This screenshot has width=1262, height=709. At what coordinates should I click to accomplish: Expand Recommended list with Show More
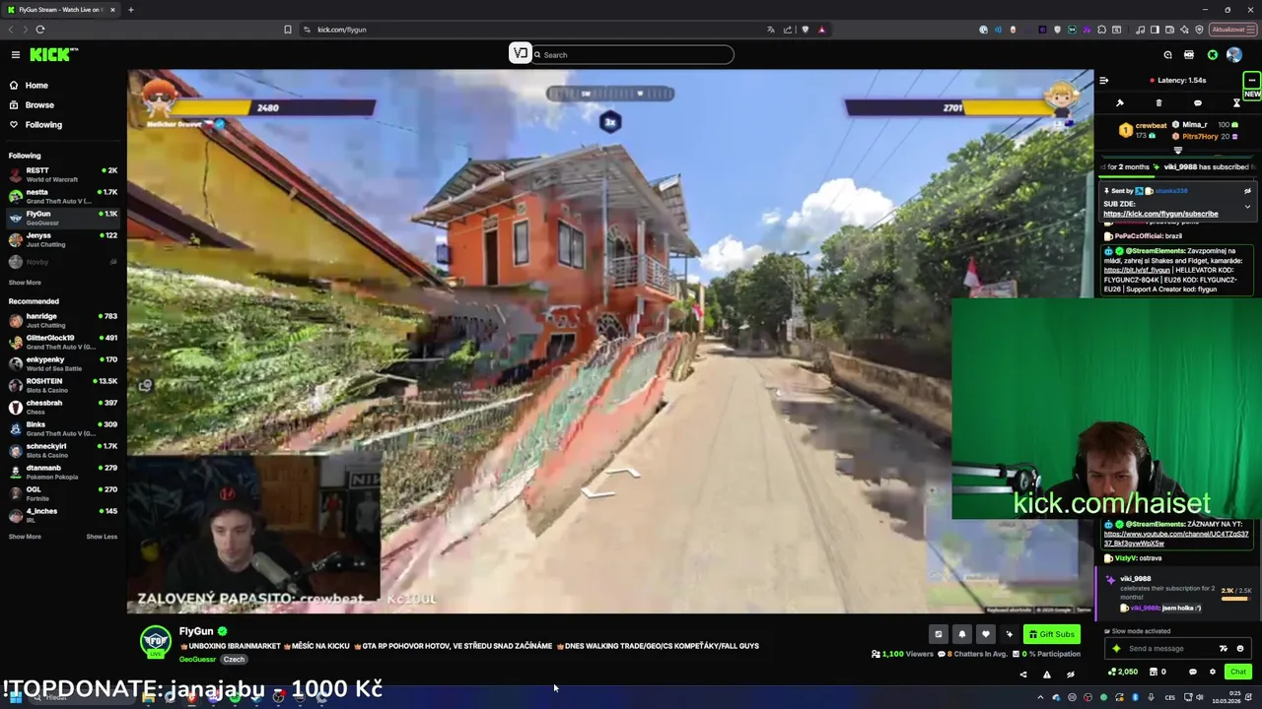click(25, 537)
